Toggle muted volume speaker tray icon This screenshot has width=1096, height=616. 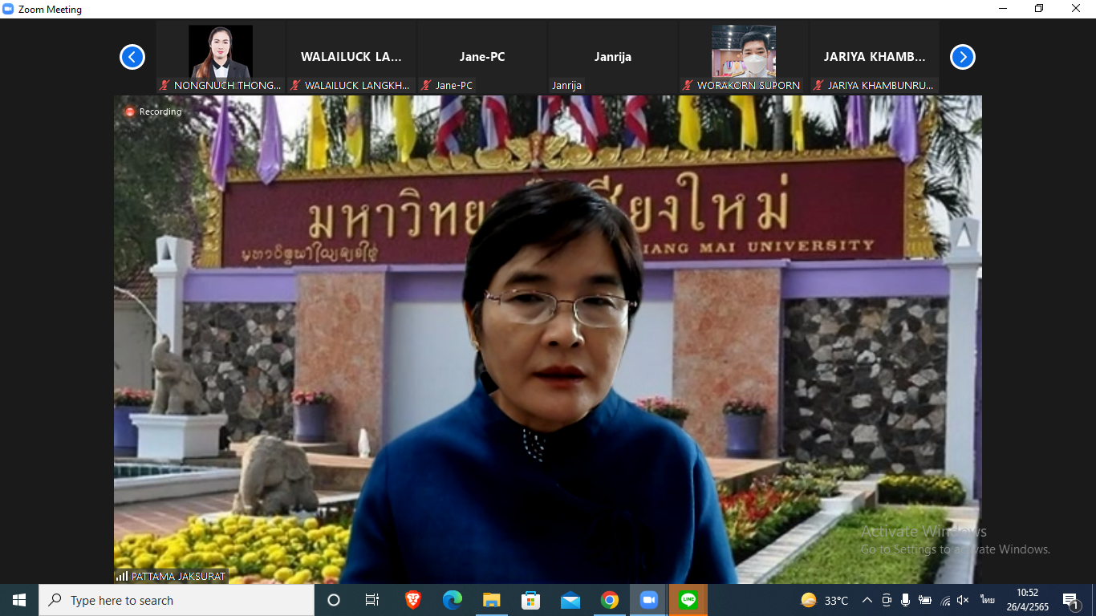tap(964, 600)
